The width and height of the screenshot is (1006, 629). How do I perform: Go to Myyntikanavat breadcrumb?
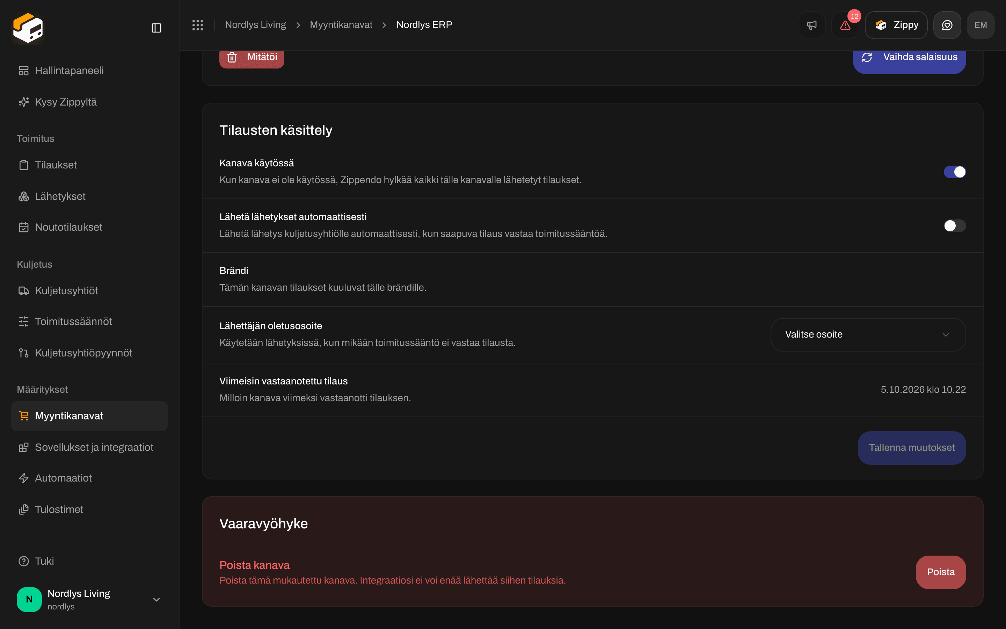click(341, 25)
